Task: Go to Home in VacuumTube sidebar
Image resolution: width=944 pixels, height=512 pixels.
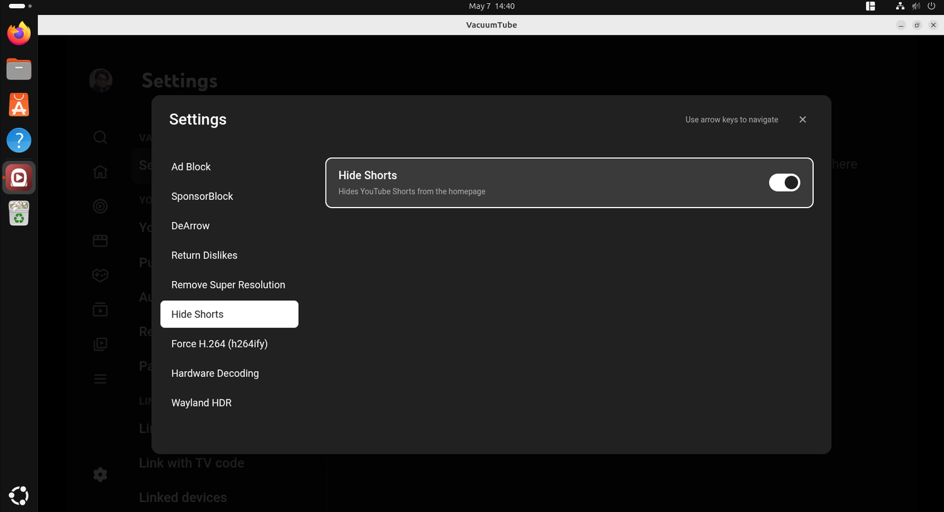Action: click(100, 172)
